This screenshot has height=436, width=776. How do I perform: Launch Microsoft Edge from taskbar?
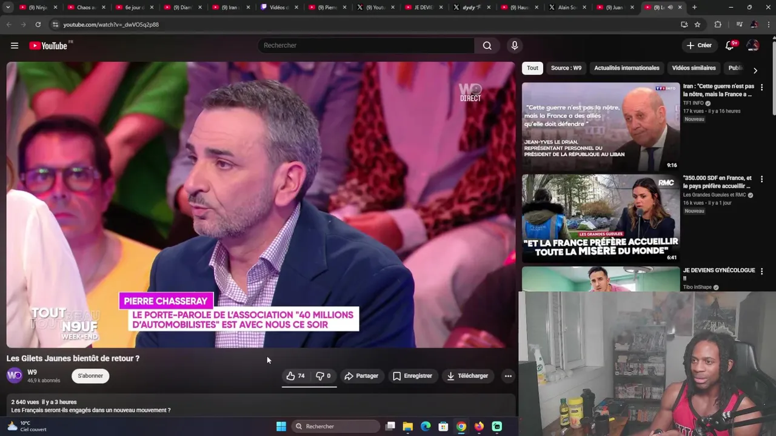tap(426, 426)
